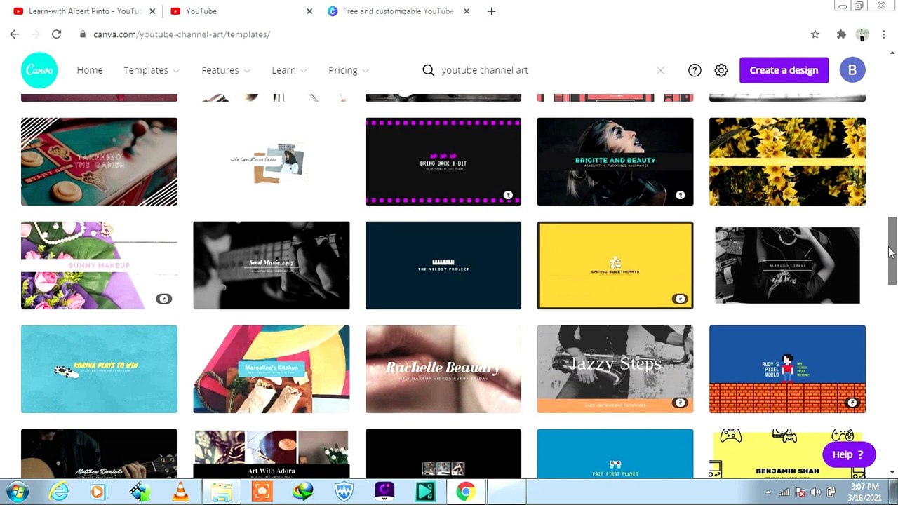Open the Help chat button
This screenshot has height=505, width=898.
point(849,454)
